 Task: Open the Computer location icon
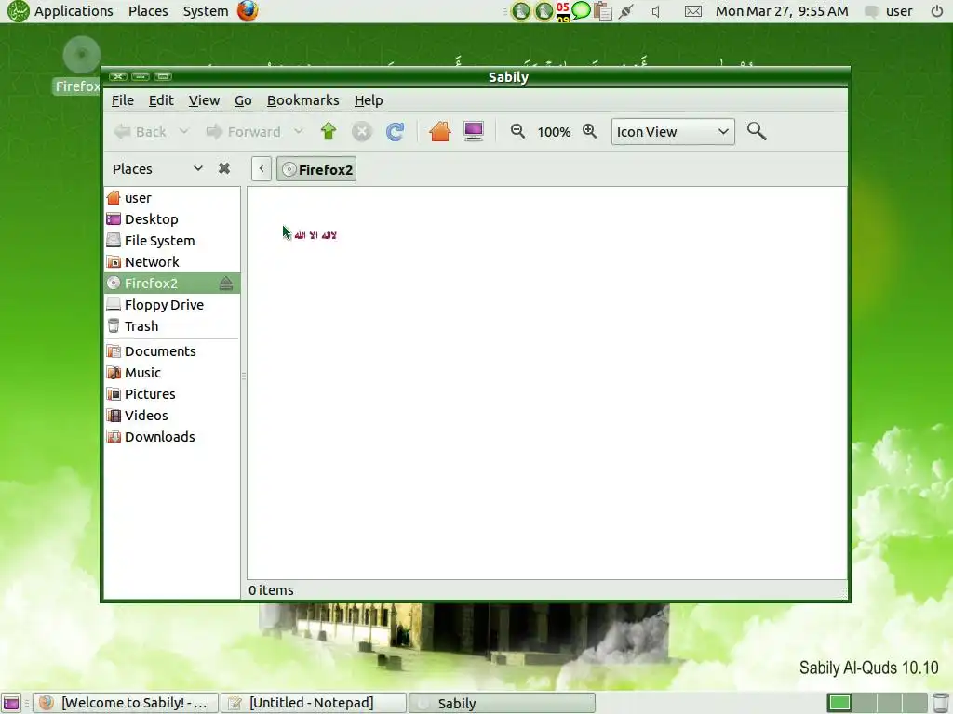pos(473,131)
